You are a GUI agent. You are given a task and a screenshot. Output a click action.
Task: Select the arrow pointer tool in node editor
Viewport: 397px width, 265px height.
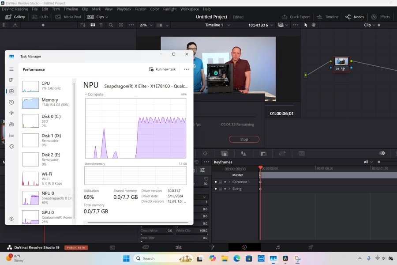click(x=306, y=25)
